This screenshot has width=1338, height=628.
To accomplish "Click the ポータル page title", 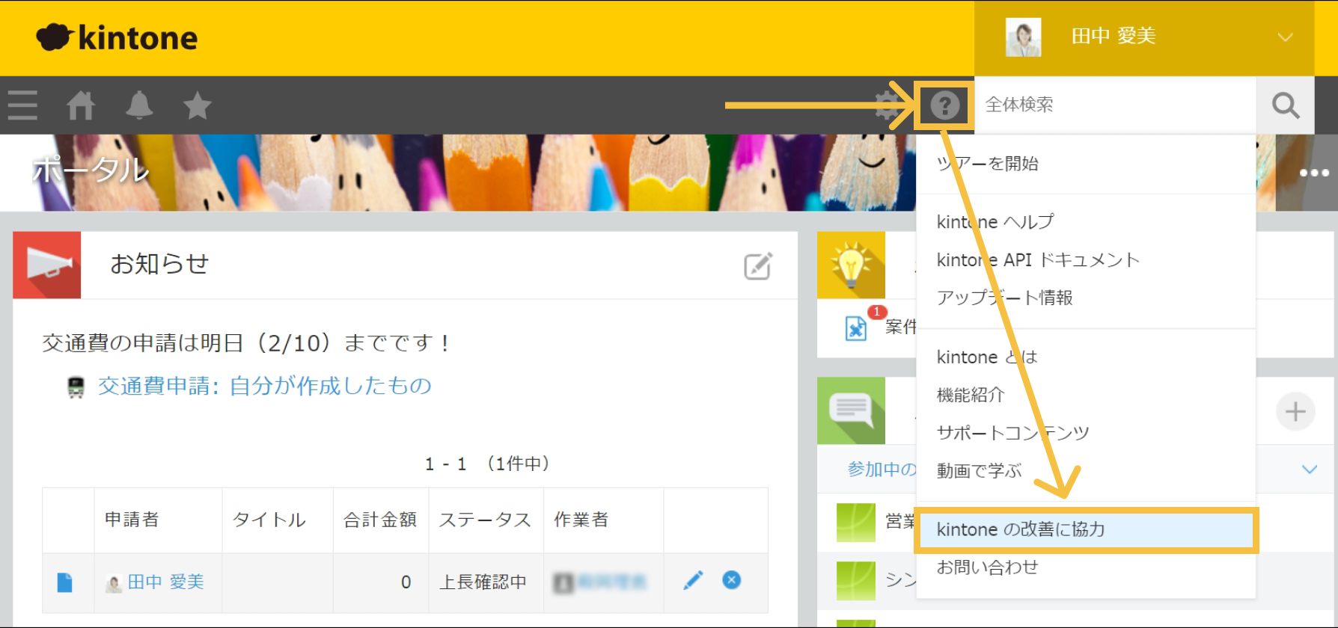I will click(91, 171).
